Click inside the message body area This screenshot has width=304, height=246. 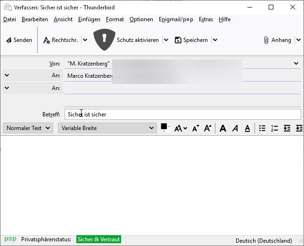[x=152, y=185]
